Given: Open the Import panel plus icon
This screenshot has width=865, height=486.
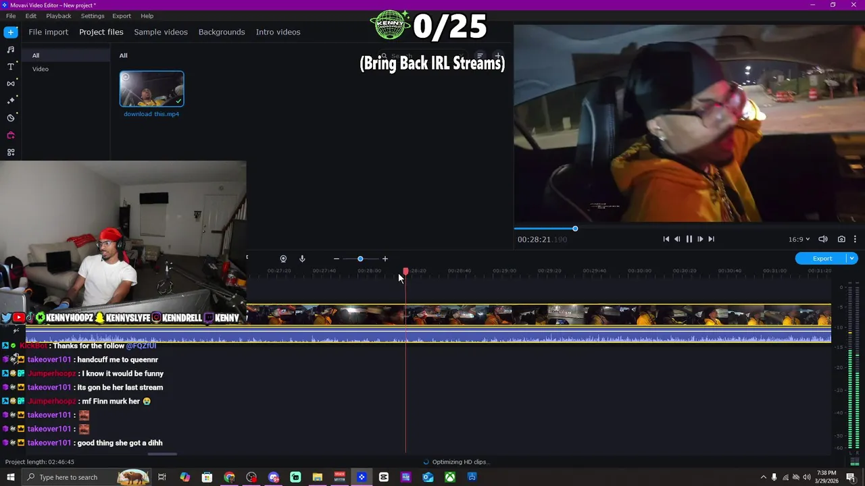Looking at the screenshot, I should pyautogui.click(x=11, y=32).
